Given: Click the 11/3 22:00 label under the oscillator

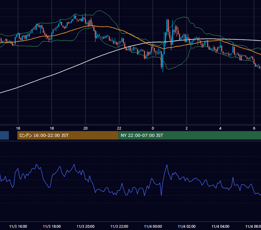Looking at the screenshot, I should 119,226.
